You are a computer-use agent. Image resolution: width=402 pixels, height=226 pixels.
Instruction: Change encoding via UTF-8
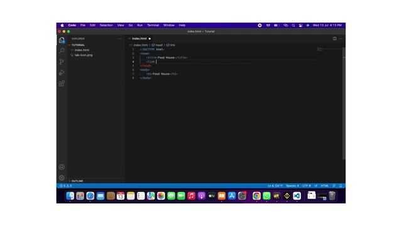click(307, 186)
